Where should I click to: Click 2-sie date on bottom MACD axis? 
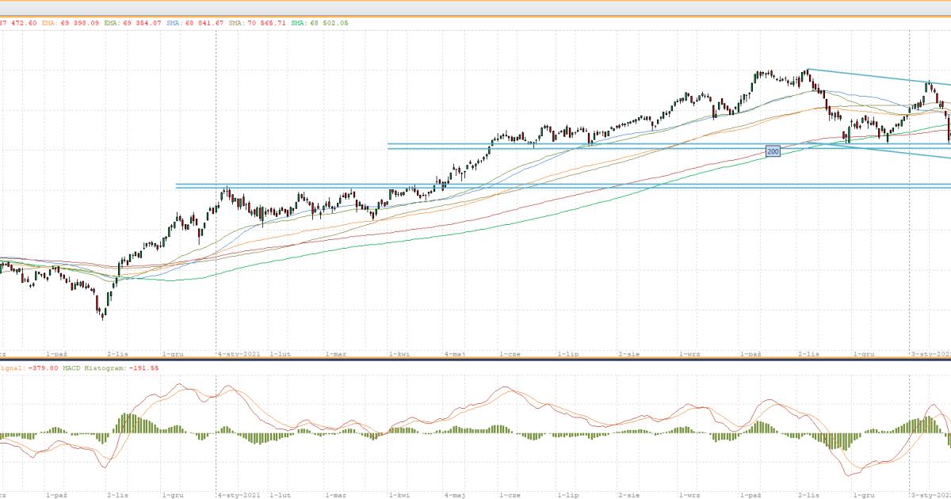click(629, 495)
